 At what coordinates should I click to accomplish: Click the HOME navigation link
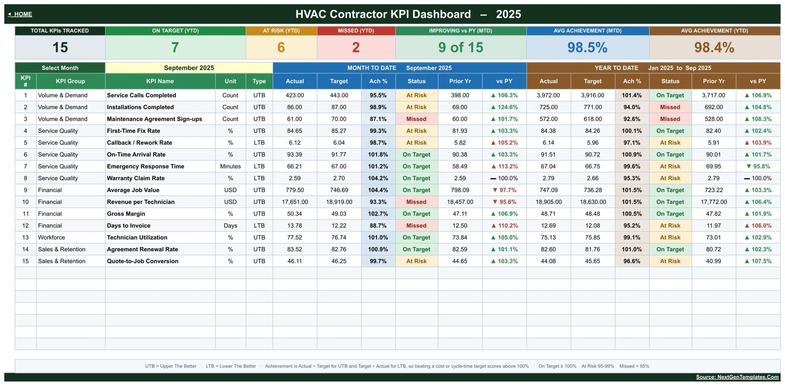pos(20,14)
